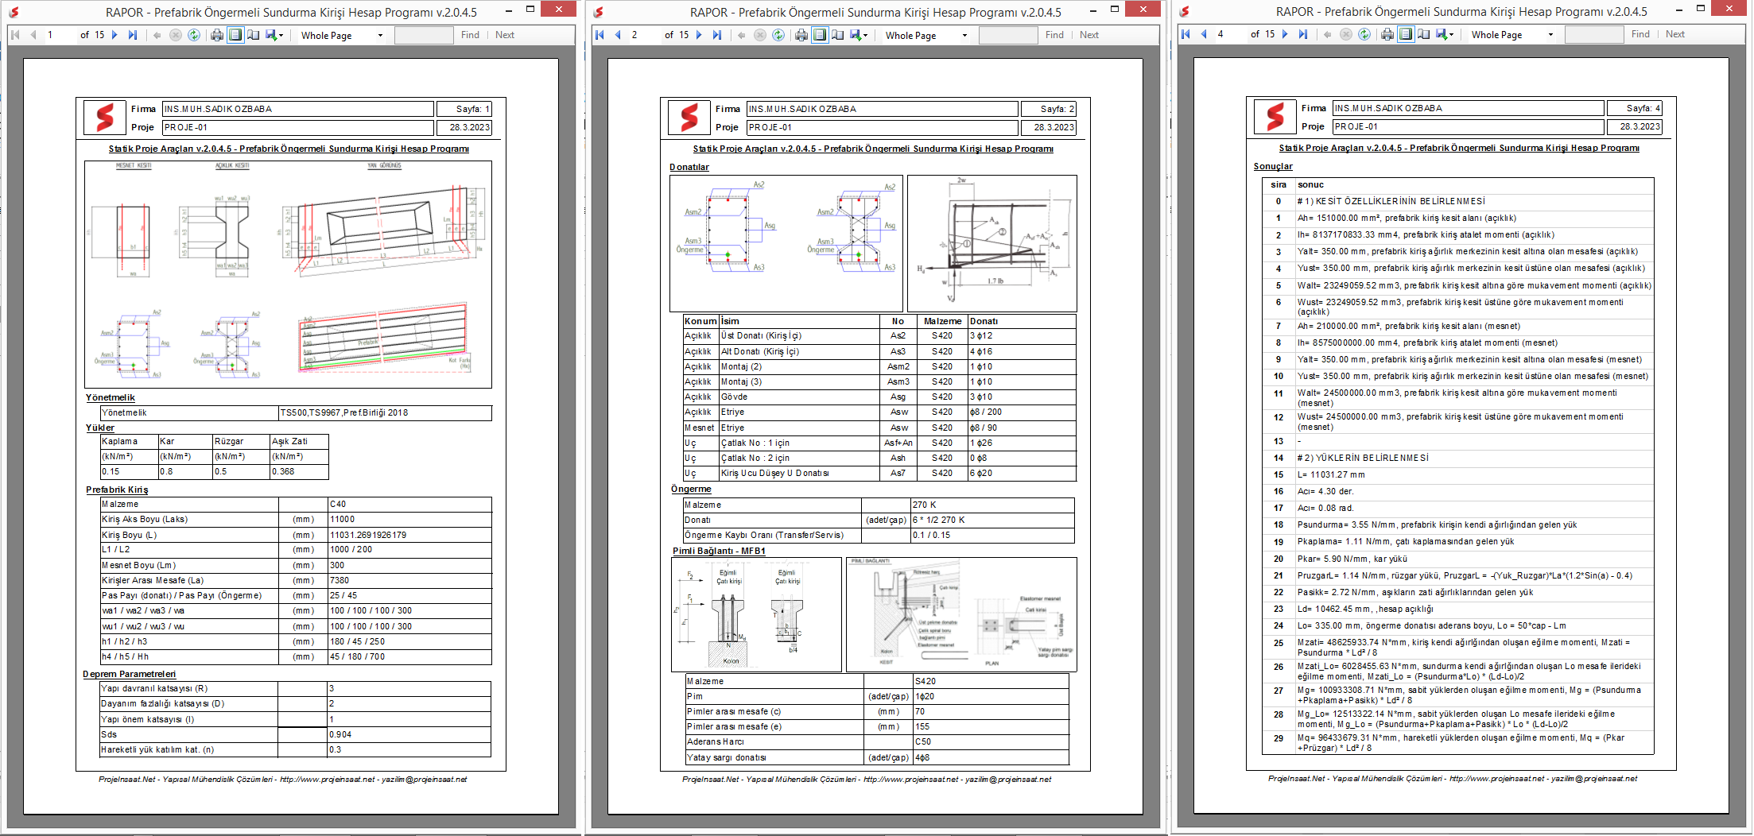Stop rendering in page 4 window
This screenshot has width=1754, height=836.
[1346, 34]
